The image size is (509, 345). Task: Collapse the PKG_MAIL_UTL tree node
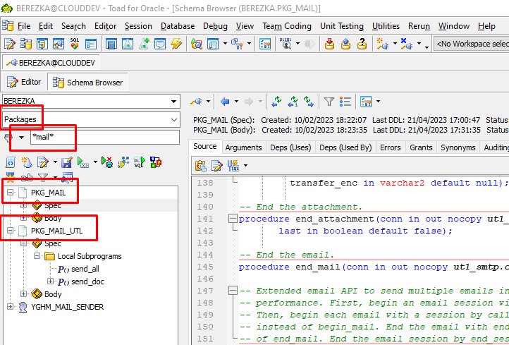click(11, 231)
